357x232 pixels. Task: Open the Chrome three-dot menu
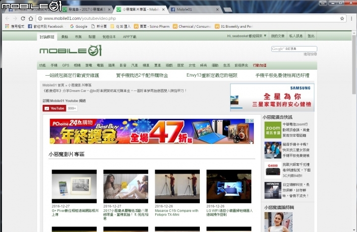pyautogui.click(x=352, y=18)
